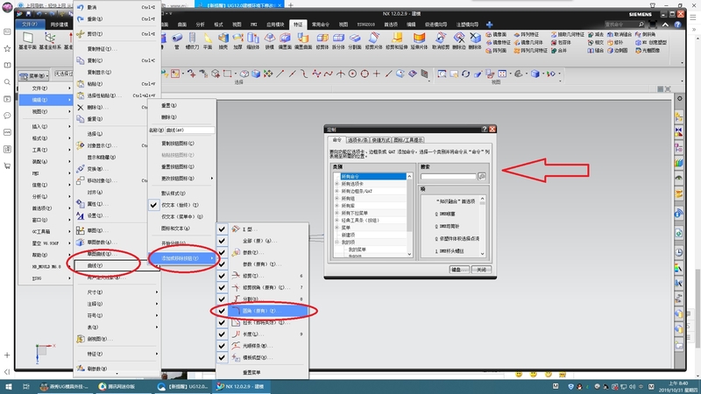701x394 pixels.
Task: Click the 搜索 search input field in dialog
Action: coord(449,177)
